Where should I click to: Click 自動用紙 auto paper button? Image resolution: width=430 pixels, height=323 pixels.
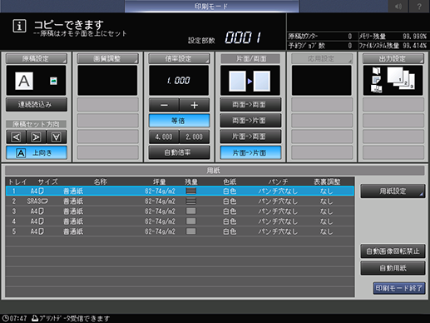393,268
